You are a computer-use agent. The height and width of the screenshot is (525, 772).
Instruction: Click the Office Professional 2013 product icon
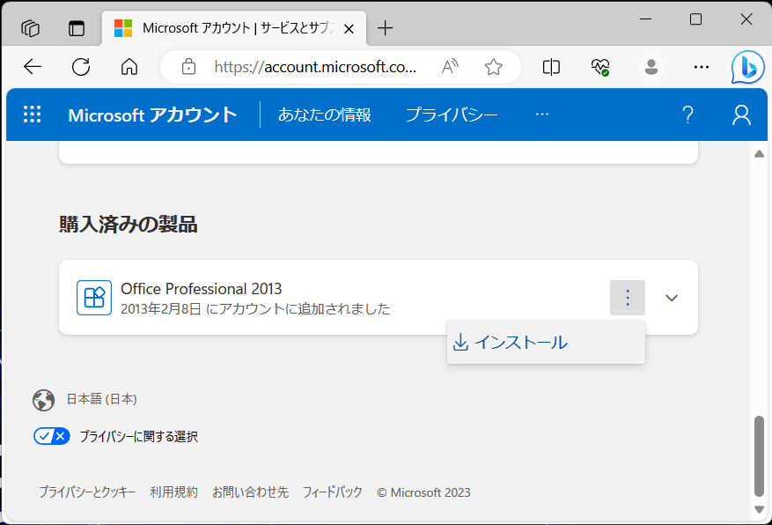[94, 297]
